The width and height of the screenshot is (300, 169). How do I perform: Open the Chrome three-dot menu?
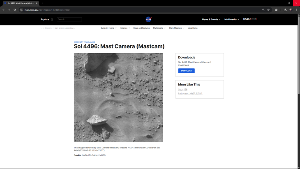click(296, 9)
